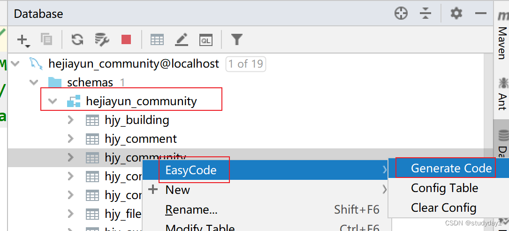The width and height of the screenshot is (509, 231).
Task: Click the Database panel title
Action: pyautogui.click(x=38, y=14)
